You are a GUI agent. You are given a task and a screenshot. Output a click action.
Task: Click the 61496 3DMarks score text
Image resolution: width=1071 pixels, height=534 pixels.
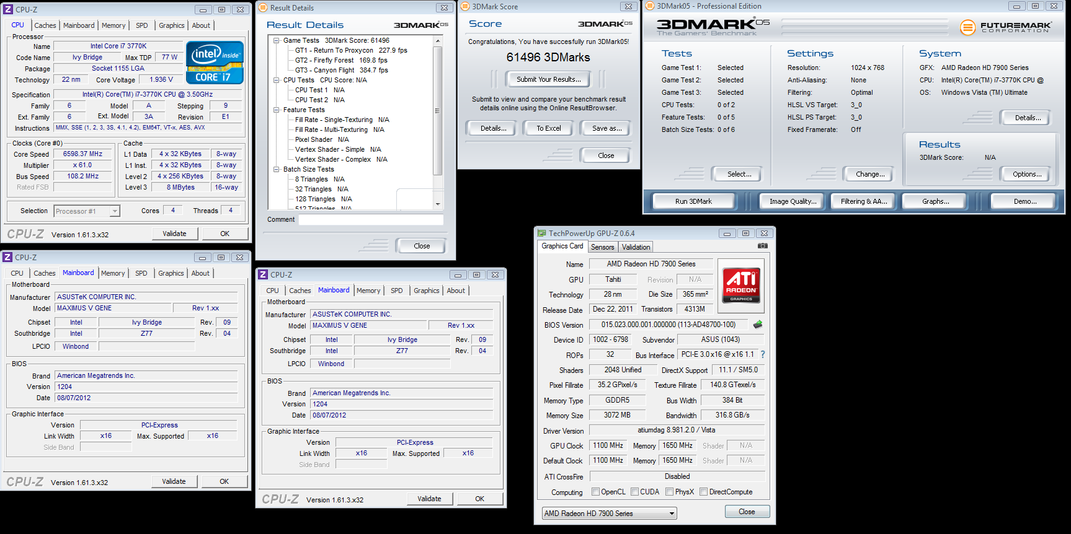pos(548,57)
